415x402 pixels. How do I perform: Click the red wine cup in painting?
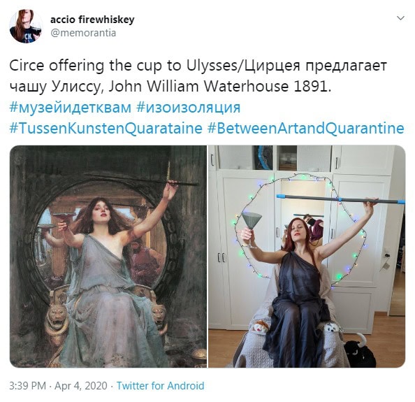click(64, 216)
